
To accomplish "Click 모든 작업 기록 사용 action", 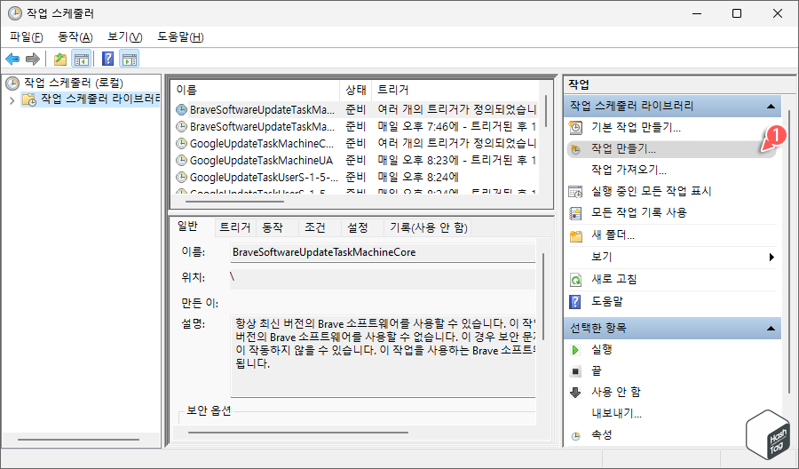I will (639, 212).
